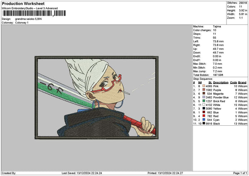Image resolution: width=249 pixels, height=176 pixels.
Task: Click the N# column header
Action: pos(200,83)
